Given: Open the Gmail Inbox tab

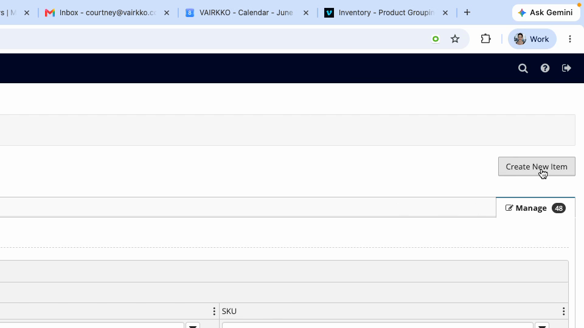Looking at the screenshot, I should pos(107,13).
